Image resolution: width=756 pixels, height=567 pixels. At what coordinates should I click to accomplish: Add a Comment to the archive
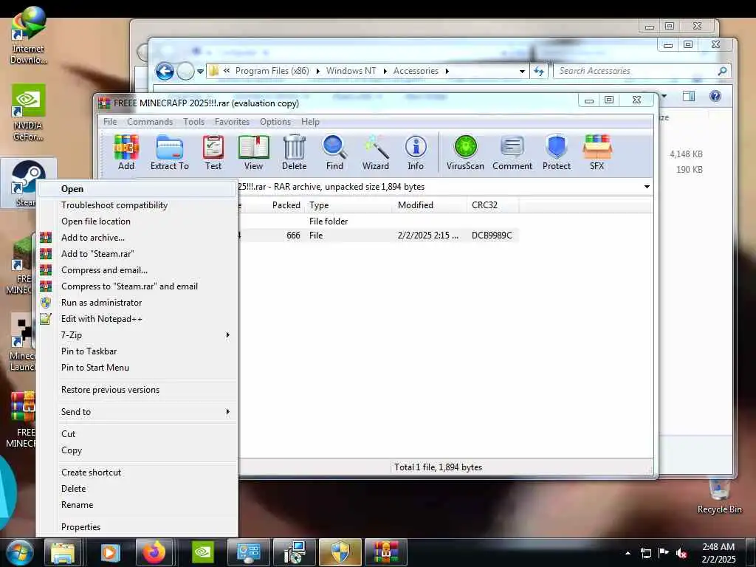pyautogui.click(x=512, y=152)
